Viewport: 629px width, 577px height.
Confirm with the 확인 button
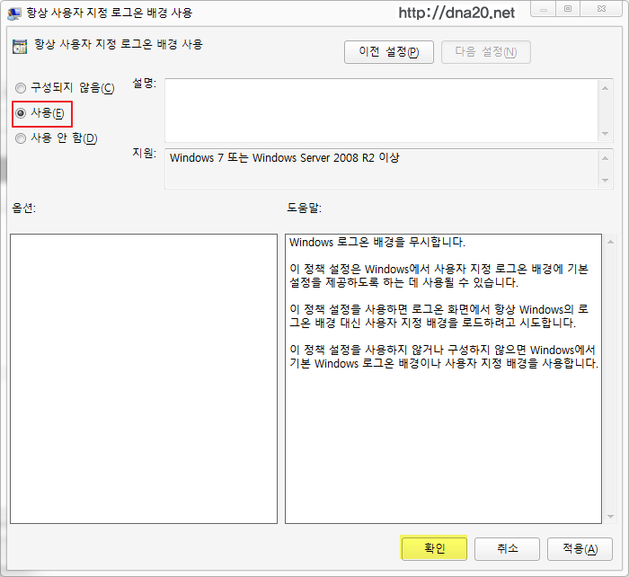pos(434,548)
